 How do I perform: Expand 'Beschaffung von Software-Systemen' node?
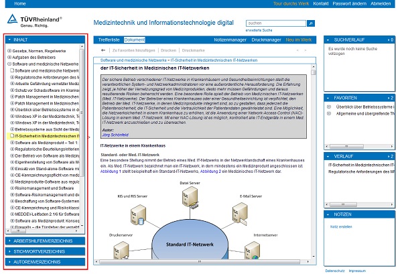point(12,201)
